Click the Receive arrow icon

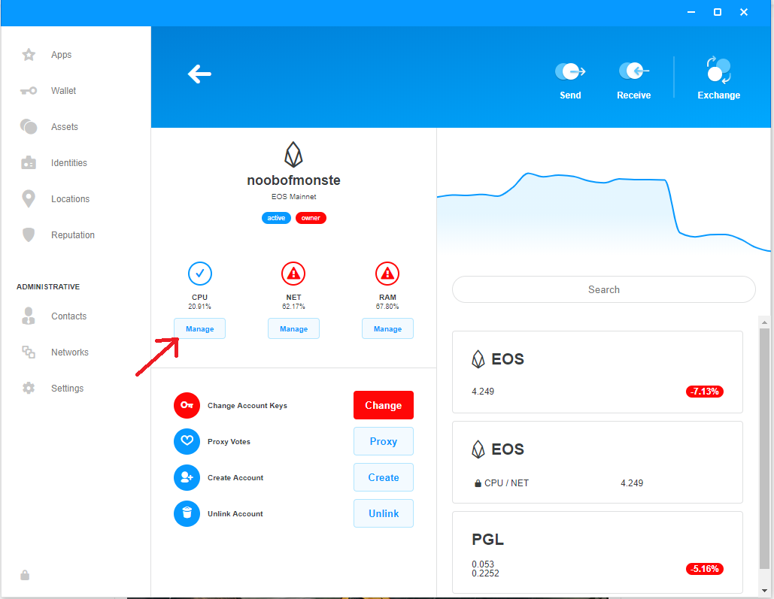tap(634, 71)
